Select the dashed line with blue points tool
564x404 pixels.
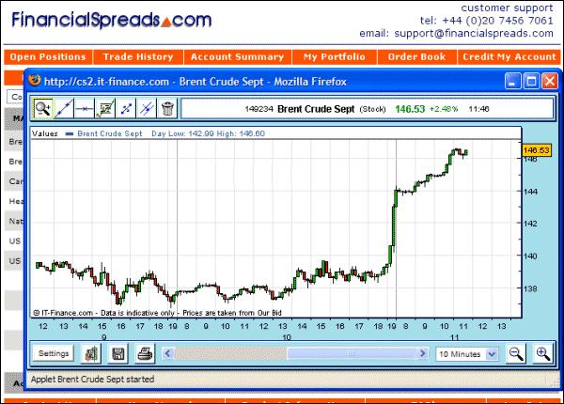[126, 108]
